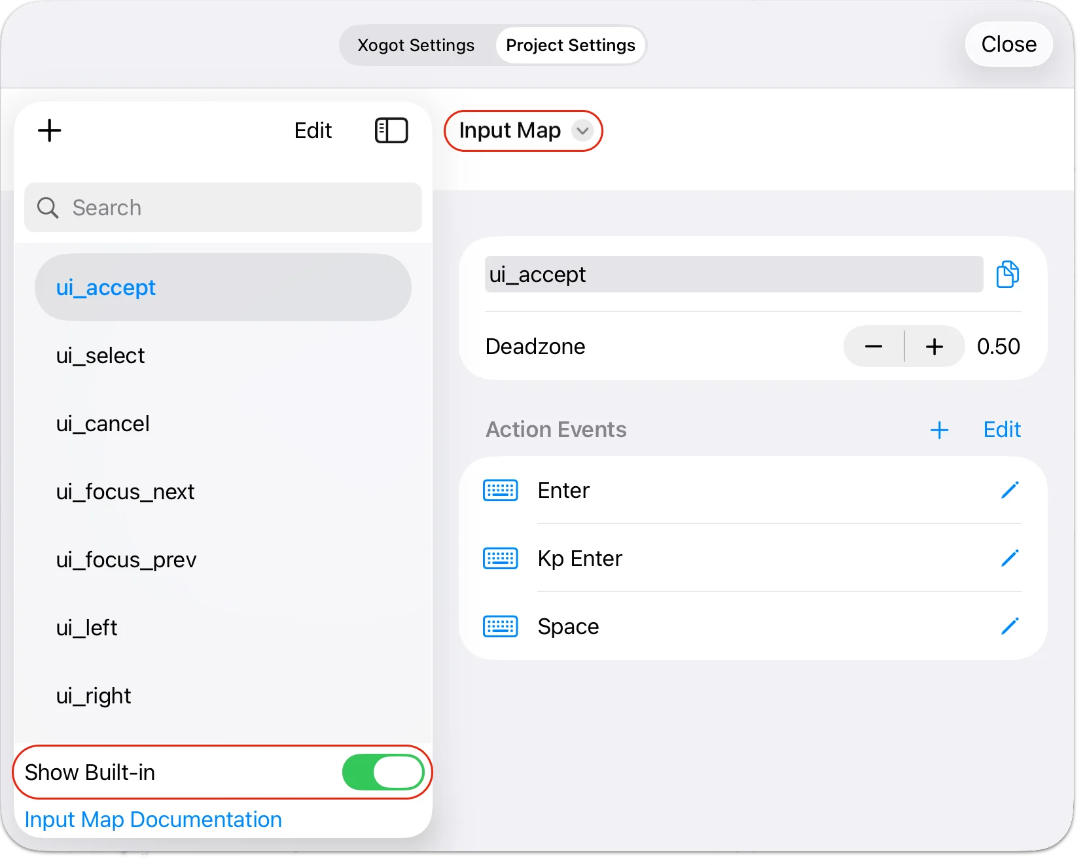Click the Search field in sidebar
This screenshot has width=1087, height=865.
coord(223,207)
